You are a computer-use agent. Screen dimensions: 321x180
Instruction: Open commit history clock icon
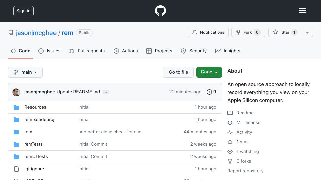(209, 92)
